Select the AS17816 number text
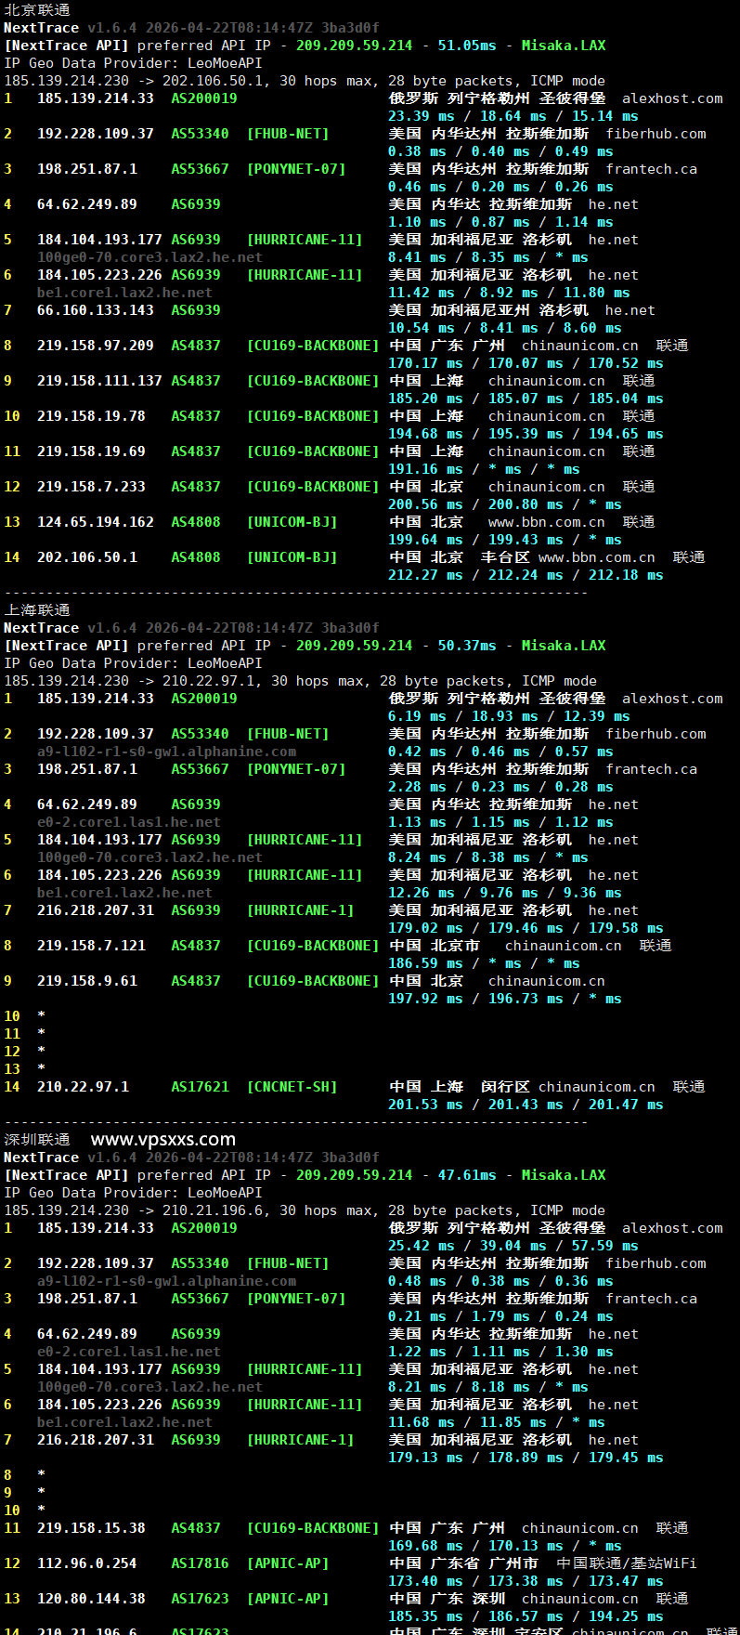740x1635 pixels. (x=200, y=1563)
